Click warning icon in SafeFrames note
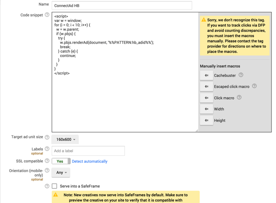This screenshot has height=203, width=276. click(x=56, y=194)
